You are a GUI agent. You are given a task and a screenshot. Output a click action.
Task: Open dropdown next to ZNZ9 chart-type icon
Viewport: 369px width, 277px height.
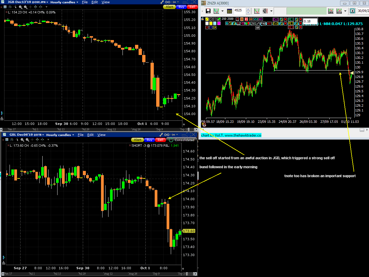click(222, 11)
